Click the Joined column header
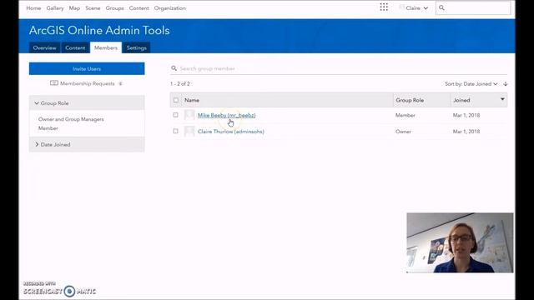The height and width of the screenshot is (300, 534). click(461, 100)
